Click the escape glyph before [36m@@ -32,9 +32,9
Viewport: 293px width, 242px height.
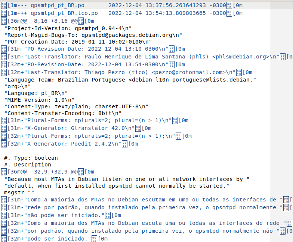[4, 172]
